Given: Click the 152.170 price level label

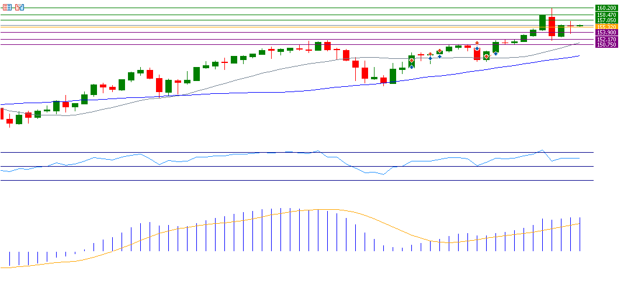Looking at the screenshot, I should click(606, 39).
